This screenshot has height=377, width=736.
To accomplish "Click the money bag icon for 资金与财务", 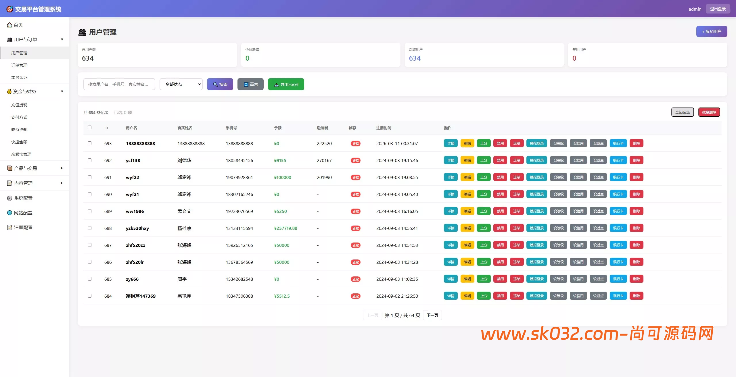I will pyautogui.click(x=9, y=91).
